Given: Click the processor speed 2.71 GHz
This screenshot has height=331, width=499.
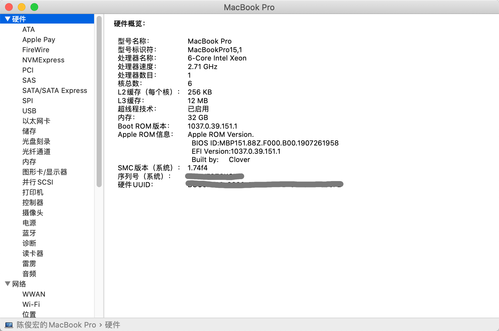Looking at the screenshot, I should pyautogui.click(x=202, y=67).
